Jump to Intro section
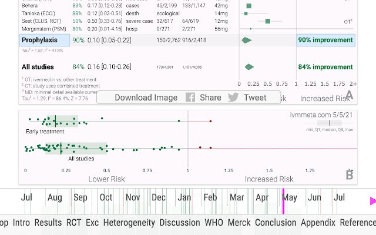Viewport: 376px width, 235px height. [x=21, y=223]
